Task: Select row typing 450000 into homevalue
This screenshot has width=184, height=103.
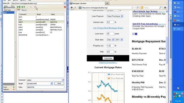Action: 41,19
